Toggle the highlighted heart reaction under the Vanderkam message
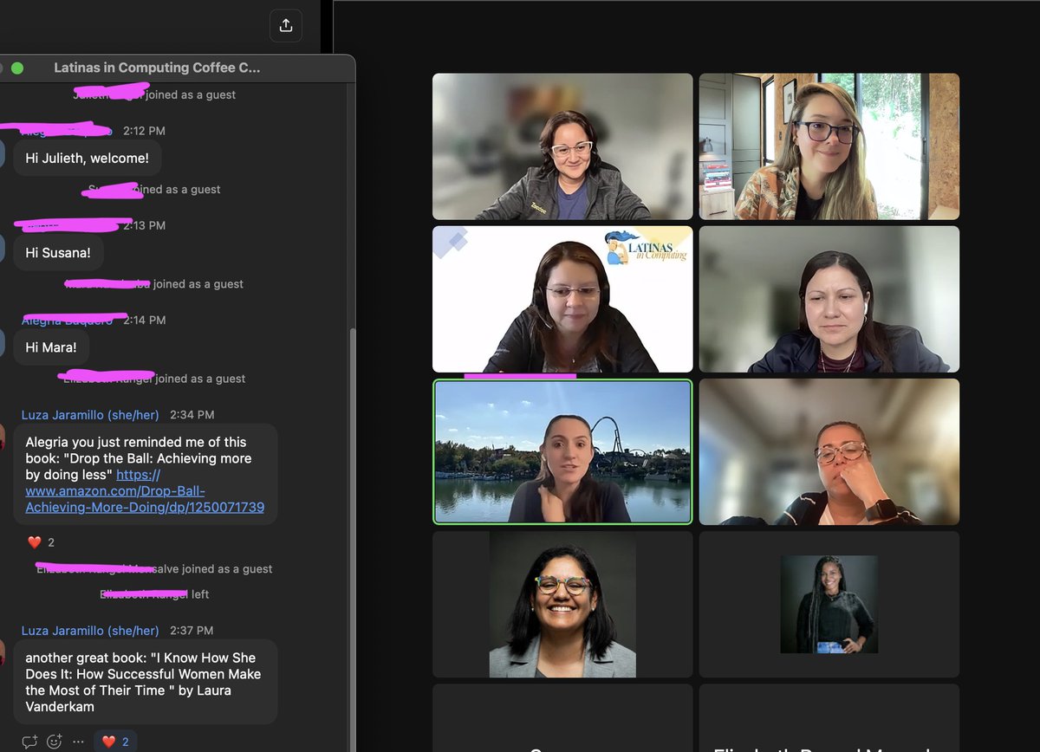This screenshot has height=752, width=1040. pos(115,742)
